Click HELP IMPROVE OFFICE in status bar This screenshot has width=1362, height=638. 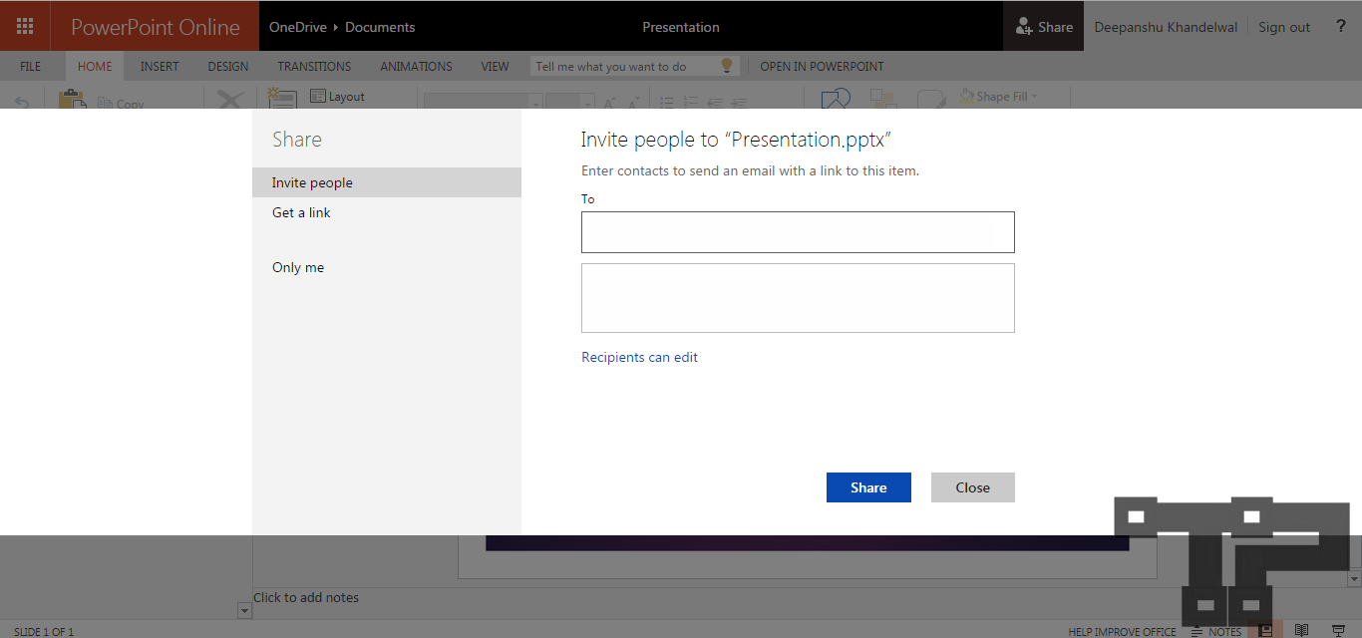tap(1122, 632)
